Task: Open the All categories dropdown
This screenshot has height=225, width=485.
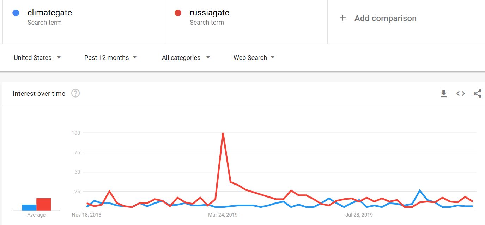Action: click(x=186, y=57)
